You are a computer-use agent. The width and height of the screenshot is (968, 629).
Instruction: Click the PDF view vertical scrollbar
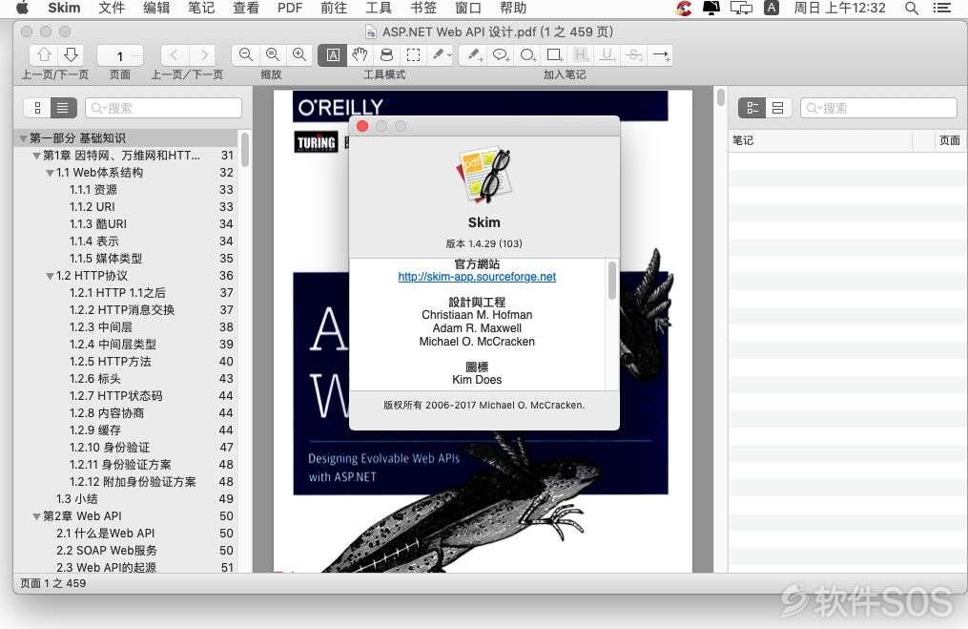coord(720,97)
